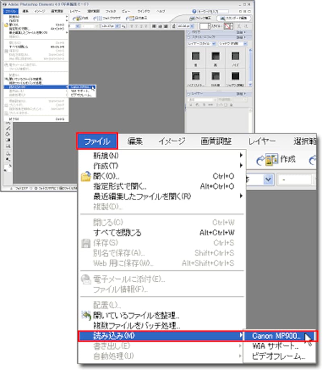
Task: Choose 開く(O) in the enlarged File menu
Action: point(162,176)
